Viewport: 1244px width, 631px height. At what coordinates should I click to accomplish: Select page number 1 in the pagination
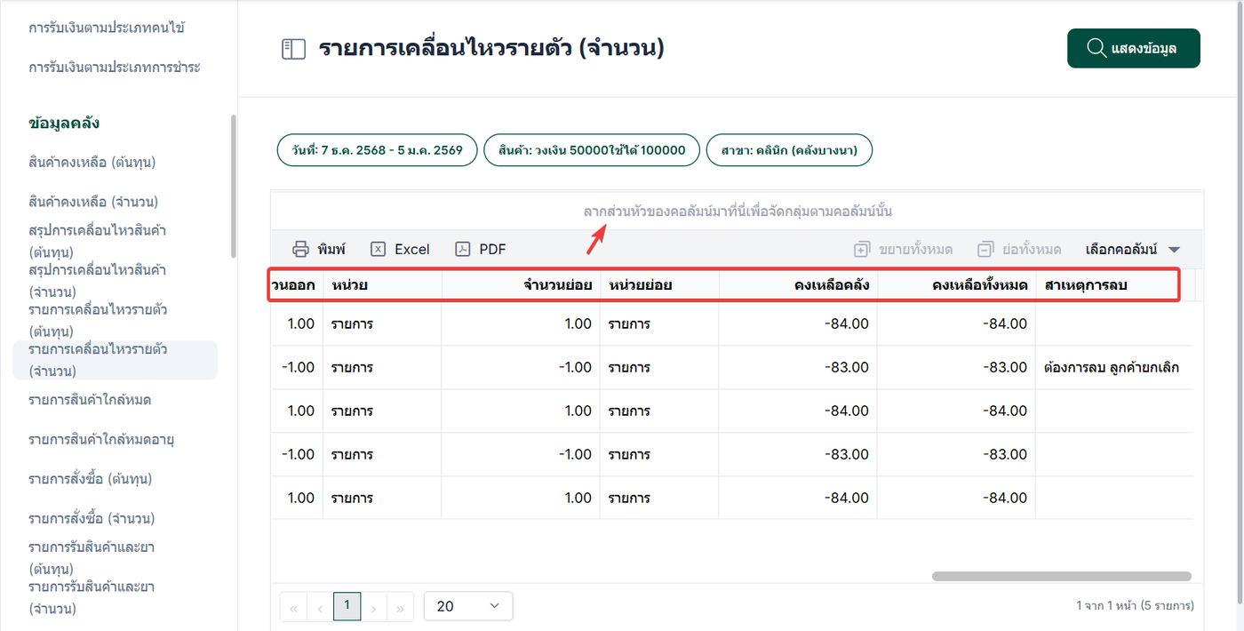[347, 605]
